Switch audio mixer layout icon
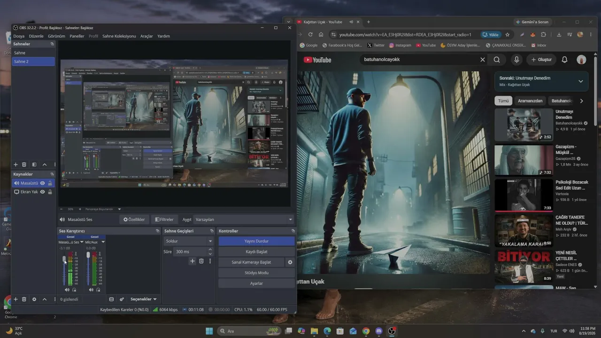Image resolution: width=601 pixels, height=338 pixels. tap(111, 299)
